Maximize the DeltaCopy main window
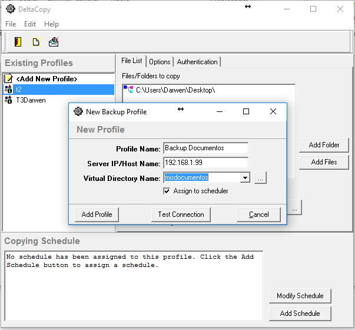This screenshot has width=355, height=330. (313, 9)
